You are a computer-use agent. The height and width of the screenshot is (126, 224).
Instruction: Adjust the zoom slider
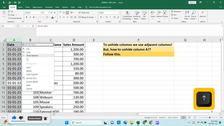click(x=210, y=118)
